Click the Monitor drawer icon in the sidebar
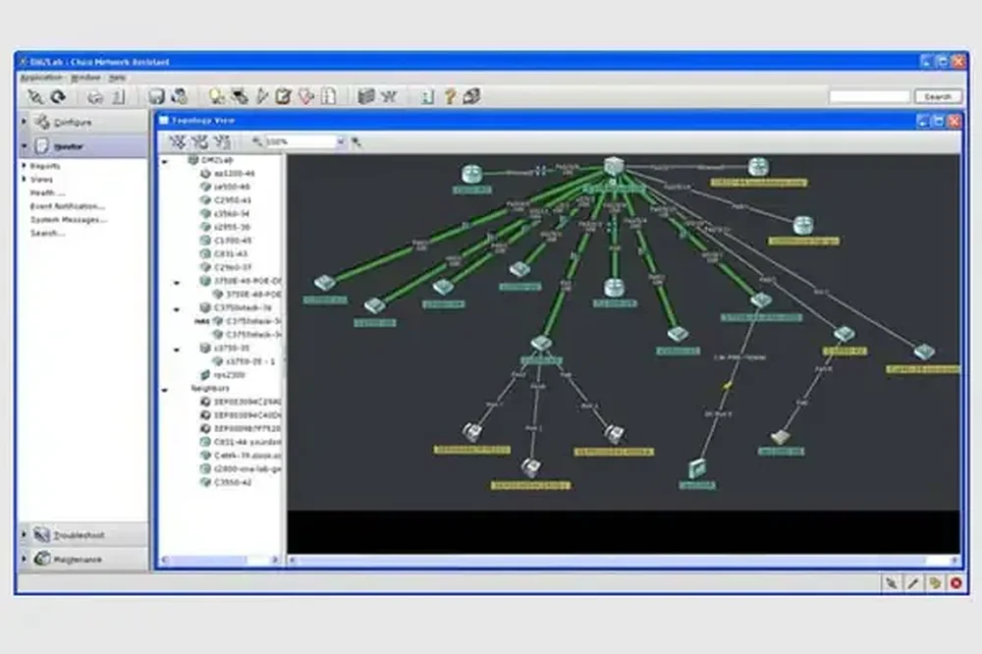This screenshot has height=654, width=982. (42, 144)
